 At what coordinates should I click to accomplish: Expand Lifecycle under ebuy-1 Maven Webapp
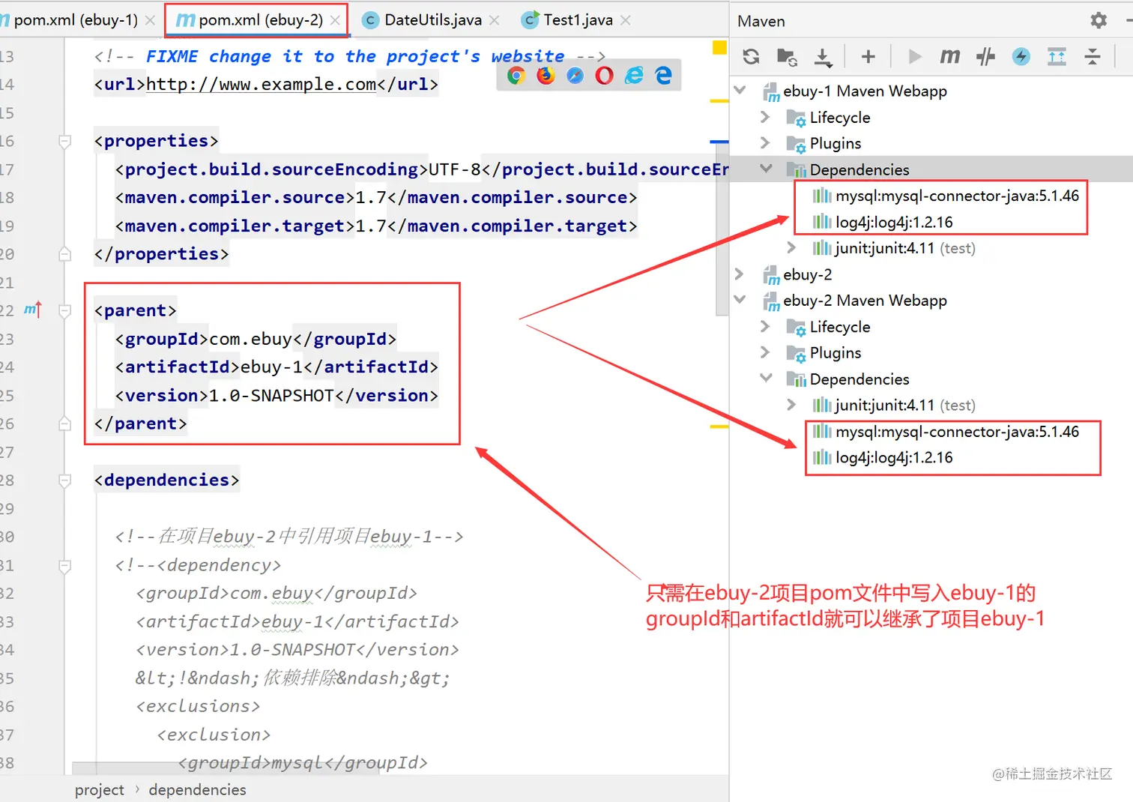[x=765, y=117]
